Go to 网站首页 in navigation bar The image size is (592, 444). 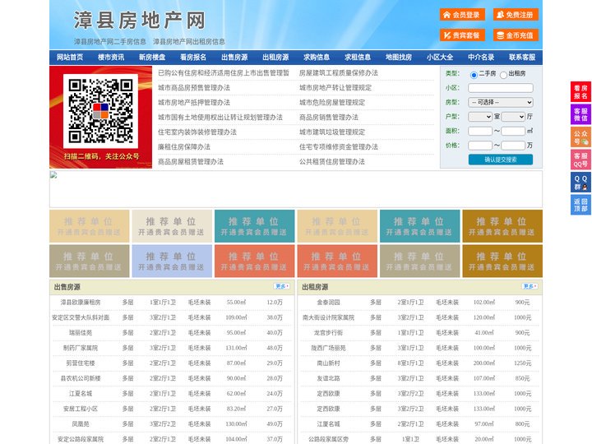pyautogui.click(x=70, y=57)
